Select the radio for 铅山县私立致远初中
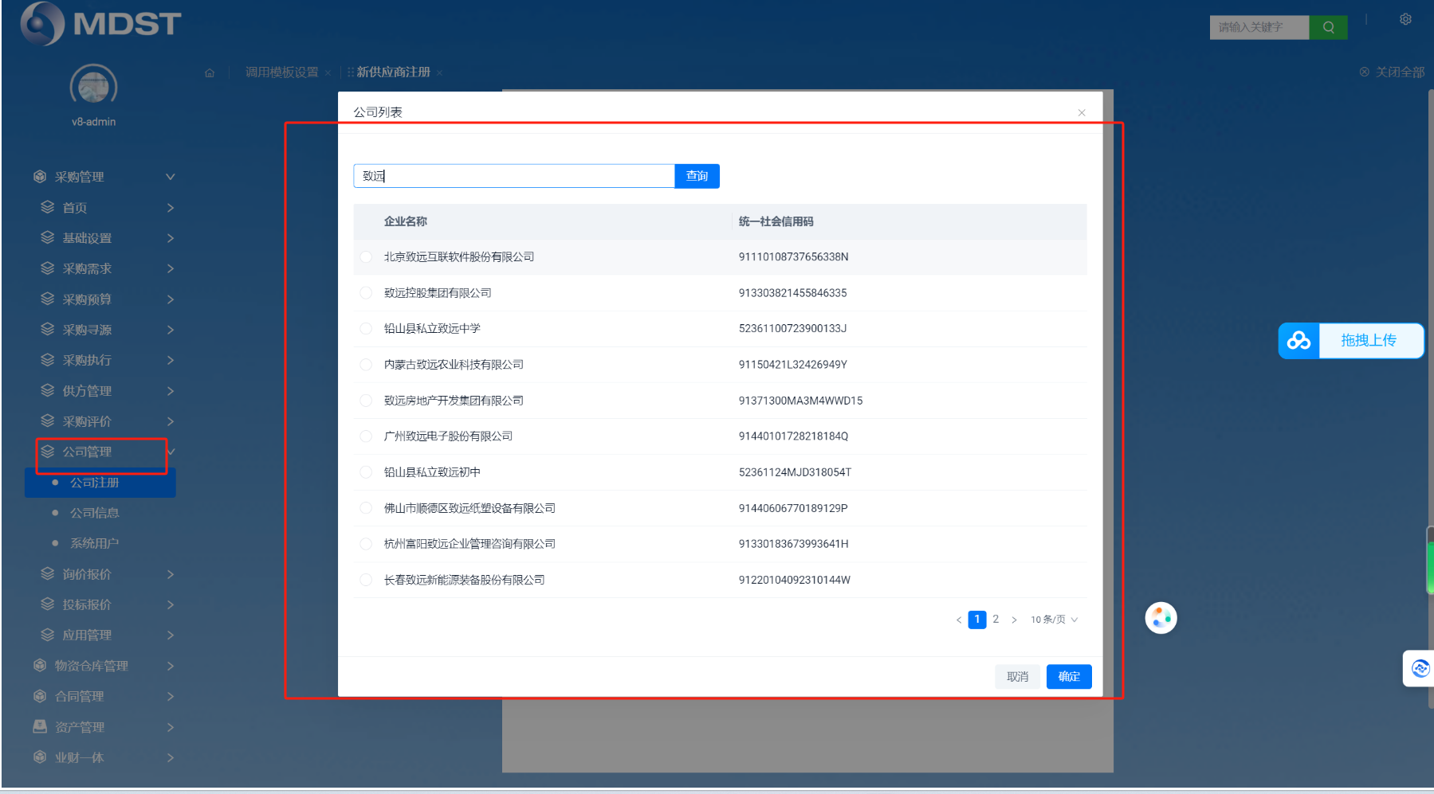The image size is (1434, 794). [366, 471]
